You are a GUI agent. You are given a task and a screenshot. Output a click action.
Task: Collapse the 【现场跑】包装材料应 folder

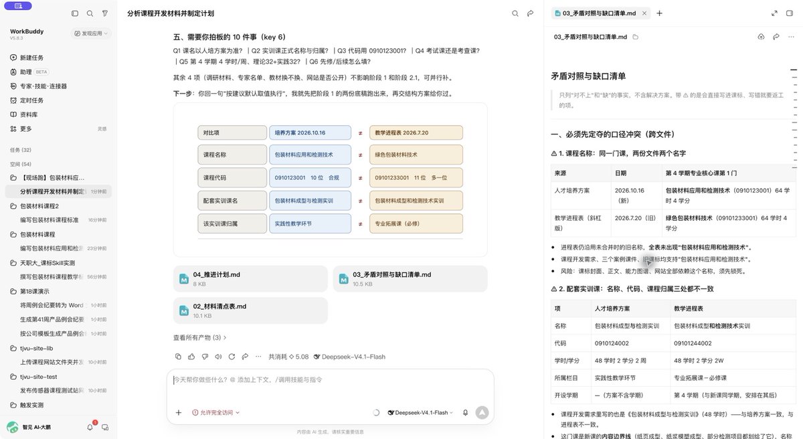coord(48,177)
